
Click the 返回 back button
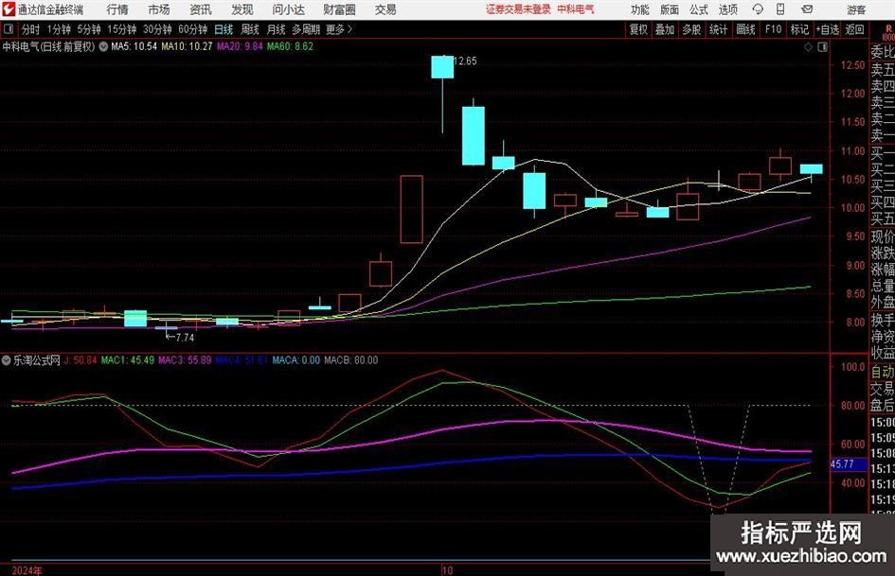coord(854,29)
